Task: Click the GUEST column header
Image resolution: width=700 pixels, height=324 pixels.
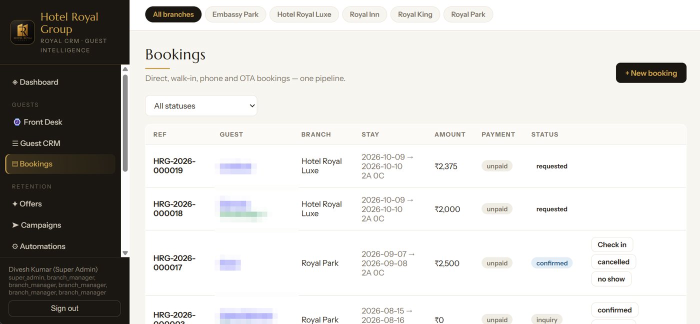Action: (x=231, y=134)
